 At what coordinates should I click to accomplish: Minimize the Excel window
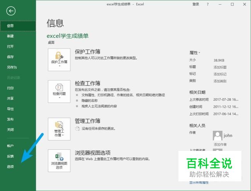[220, 4]
